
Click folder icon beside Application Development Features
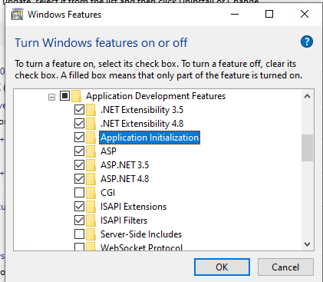click(76, 96)
